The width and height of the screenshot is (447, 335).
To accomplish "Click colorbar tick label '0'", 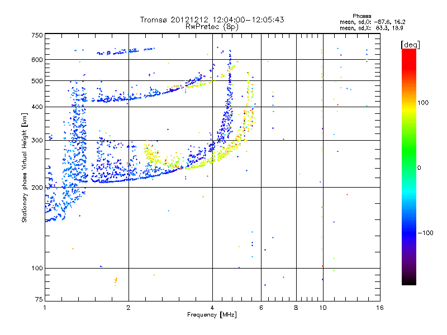I will [x=419, y=167].
